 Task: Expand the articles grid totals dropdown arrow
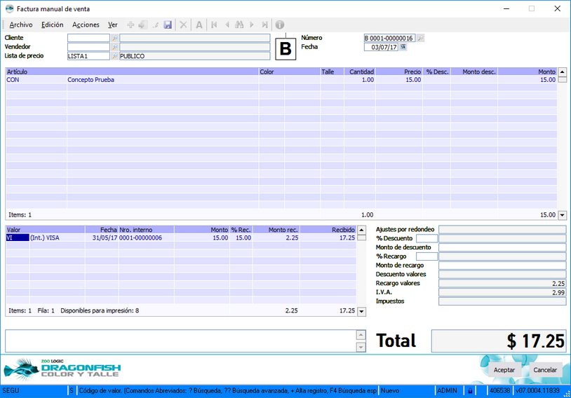click(562, 215)
